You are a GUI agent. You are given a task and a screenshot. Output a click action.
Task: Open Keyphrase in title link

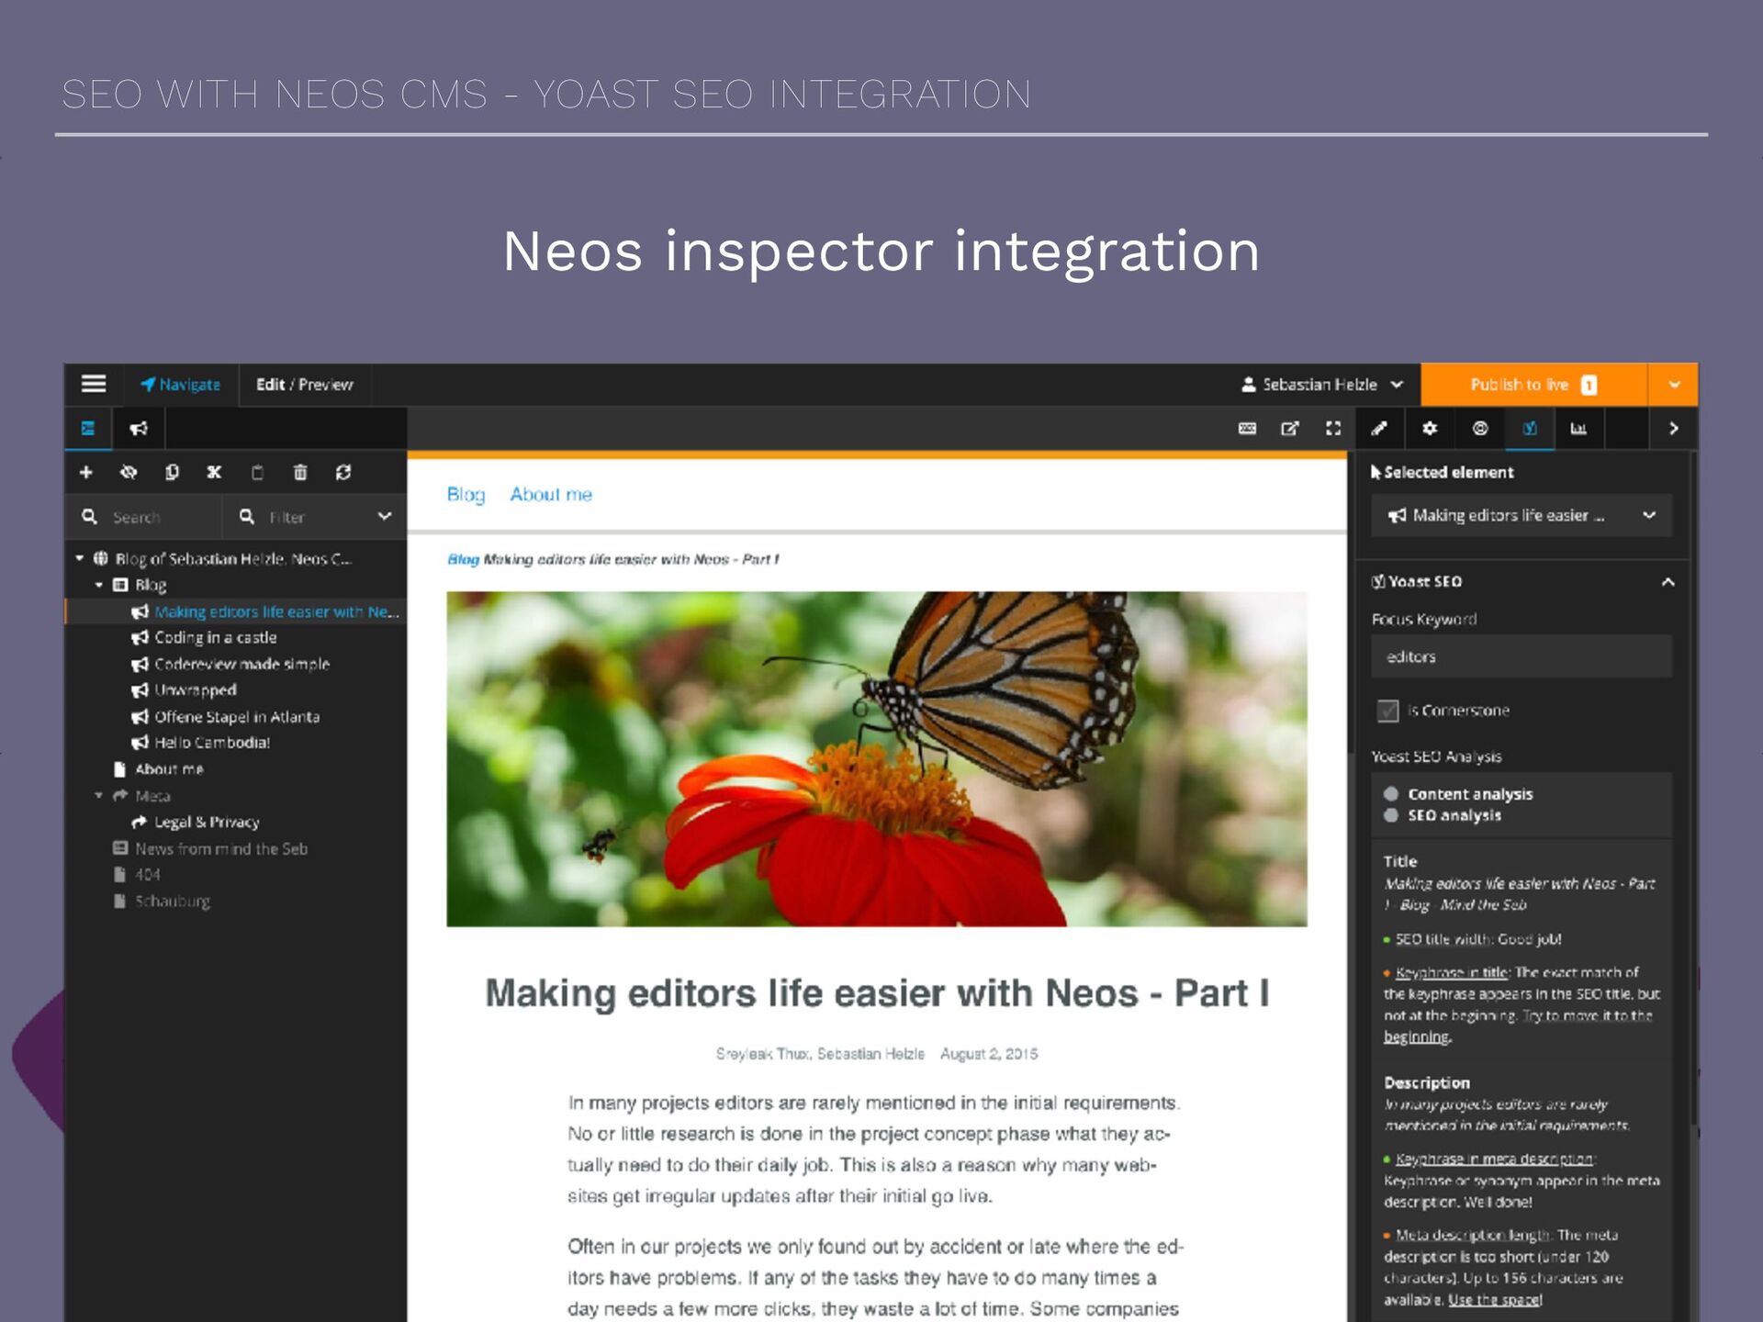1453,972
